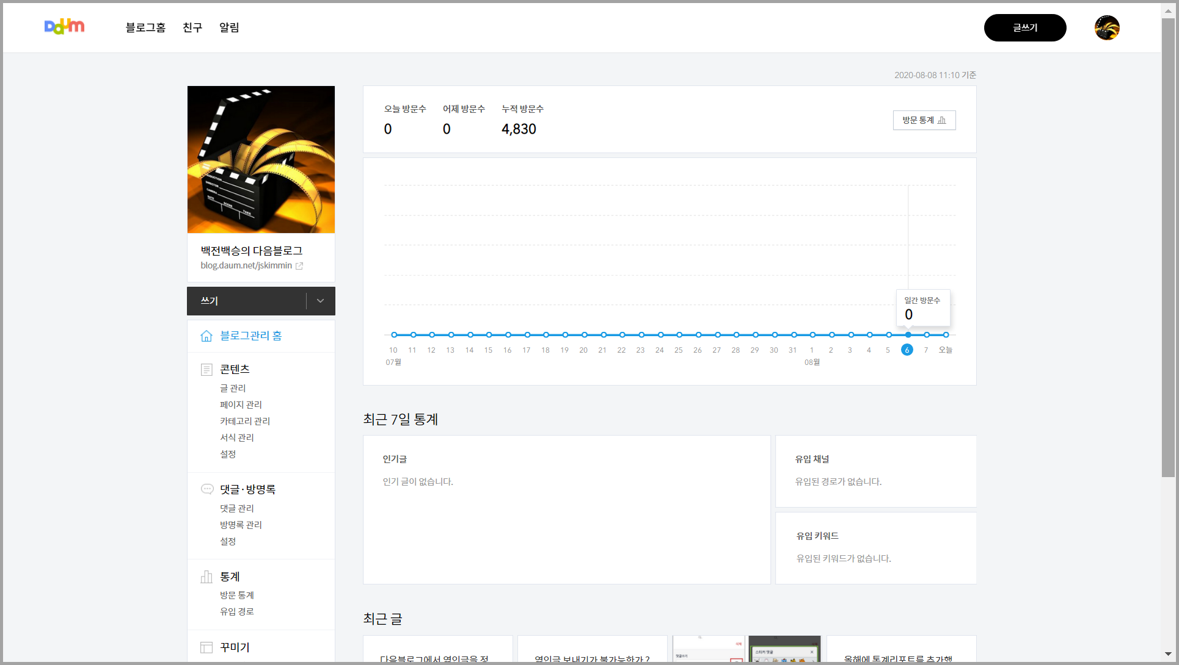The height and width of the screenshot is (665, 1179).
Task: Open 글 관리 in sidebar
Action: (233, 389)
